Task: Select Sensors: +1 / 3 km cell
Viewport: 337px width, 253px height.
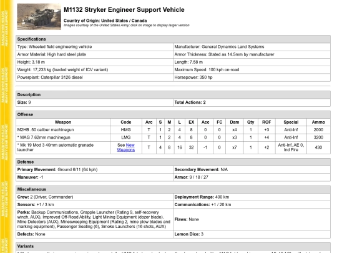Action: coord(94,205)
